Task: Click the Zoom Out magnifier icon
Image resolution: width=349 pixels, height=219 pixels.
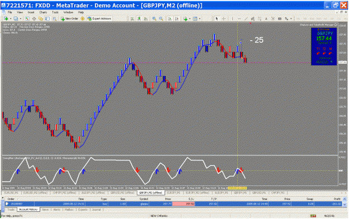Action: click(161, 18)
